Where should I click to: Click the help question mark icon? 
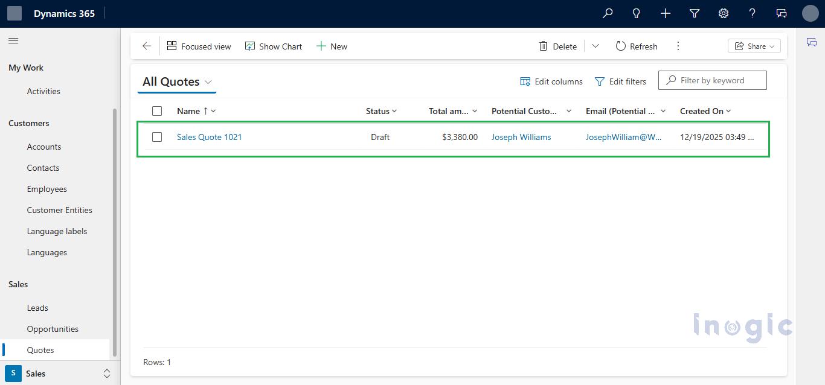[x=752, y=13]
